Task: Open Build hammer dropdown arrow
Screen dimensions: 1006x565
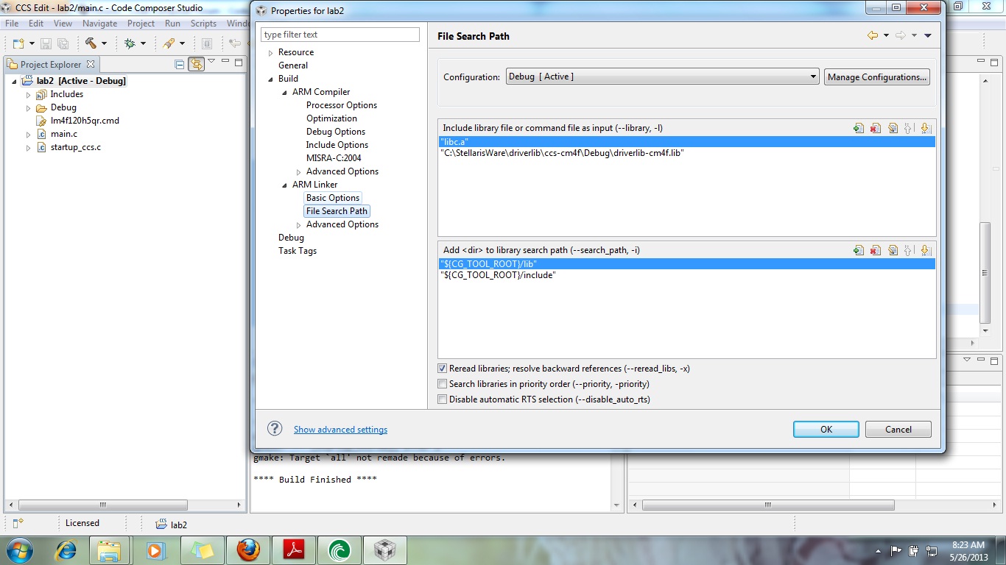Action: pyautogui.click(x=104, y=44)
